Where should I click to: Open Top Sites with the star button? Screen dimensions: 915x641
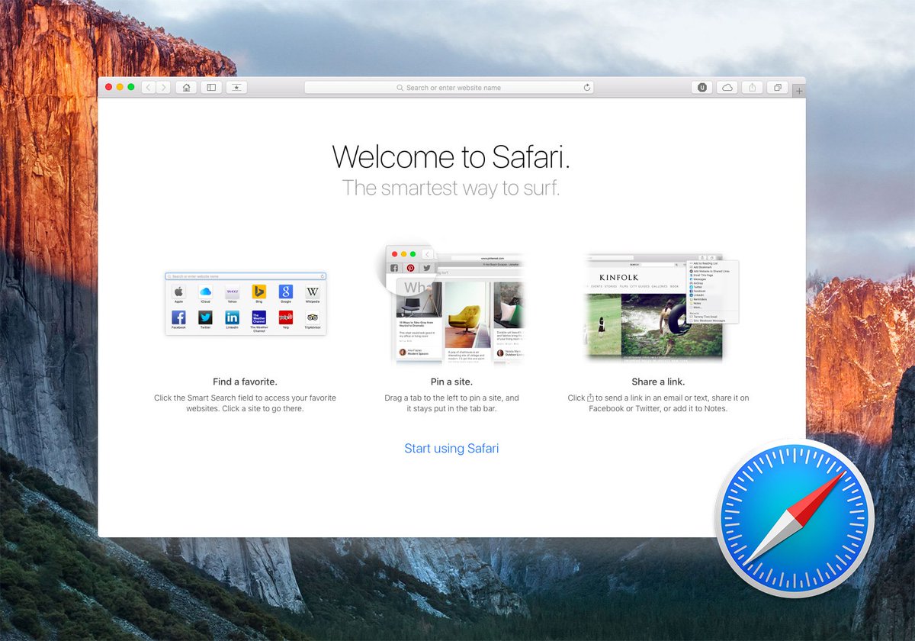[236, 88]
